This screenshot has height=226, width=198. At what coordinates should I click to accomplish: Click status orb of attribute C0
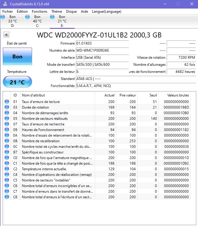pos(7,158)
